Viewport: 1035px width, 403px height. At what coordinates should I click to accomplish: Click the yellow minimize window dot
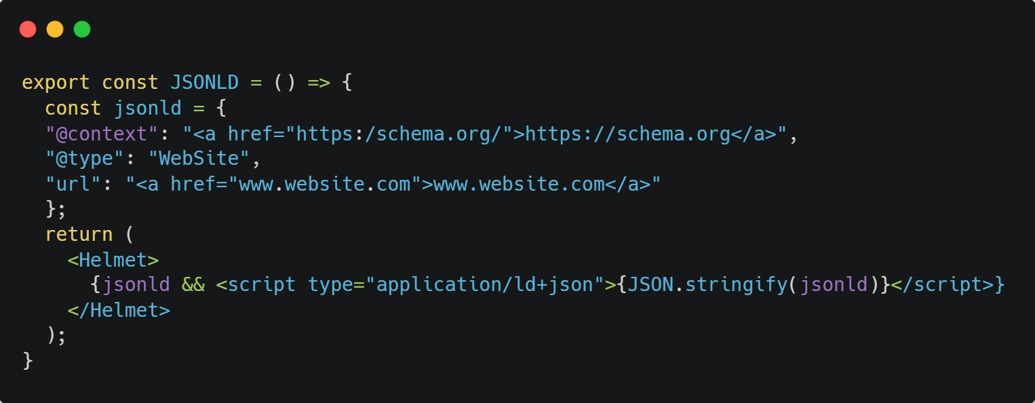click(55, 29)
